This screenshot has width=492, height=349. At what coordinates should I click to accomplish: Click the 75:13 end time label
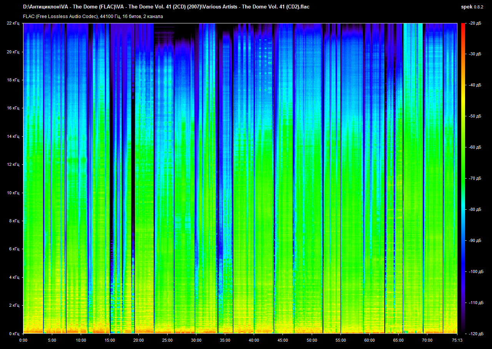(457, 340)
